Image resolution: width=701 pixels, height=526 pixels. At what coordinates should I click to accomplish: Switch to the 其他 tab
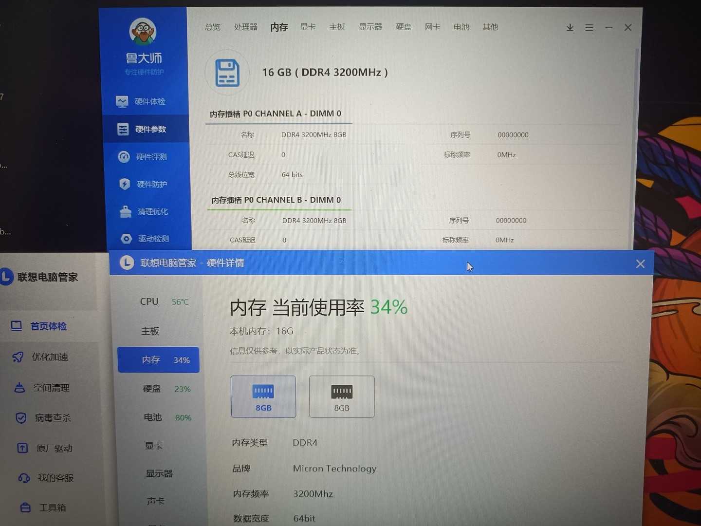coord(490,27)
